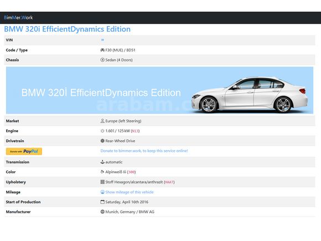Open the HAAT upholstery code link
The height and width of the screenshot is (241, 321).
pyautogui.click(x=169, y=182)
